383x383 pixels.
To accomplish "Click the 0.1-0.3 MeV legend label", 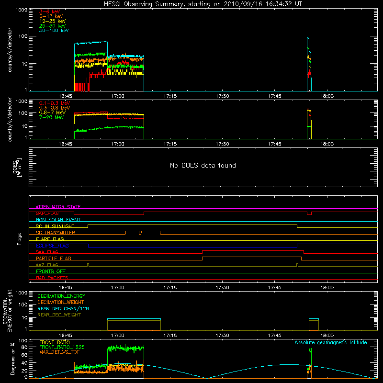I will [55, 103].
